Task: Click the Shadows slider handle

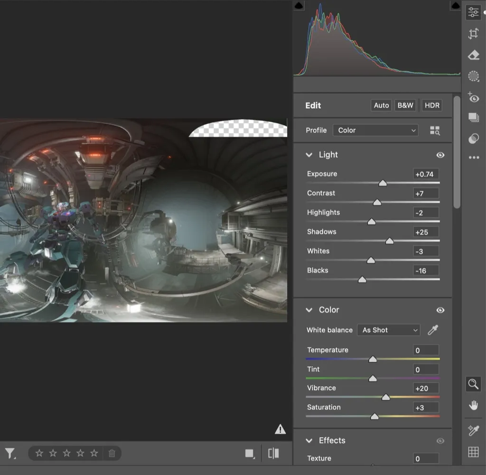Action: [389, 241]
